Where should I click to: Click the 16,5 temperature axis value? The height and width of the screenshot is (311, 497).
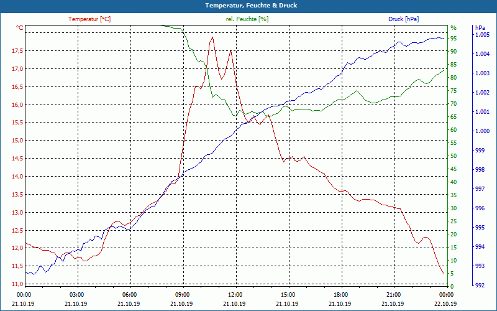tap(17, 87)
